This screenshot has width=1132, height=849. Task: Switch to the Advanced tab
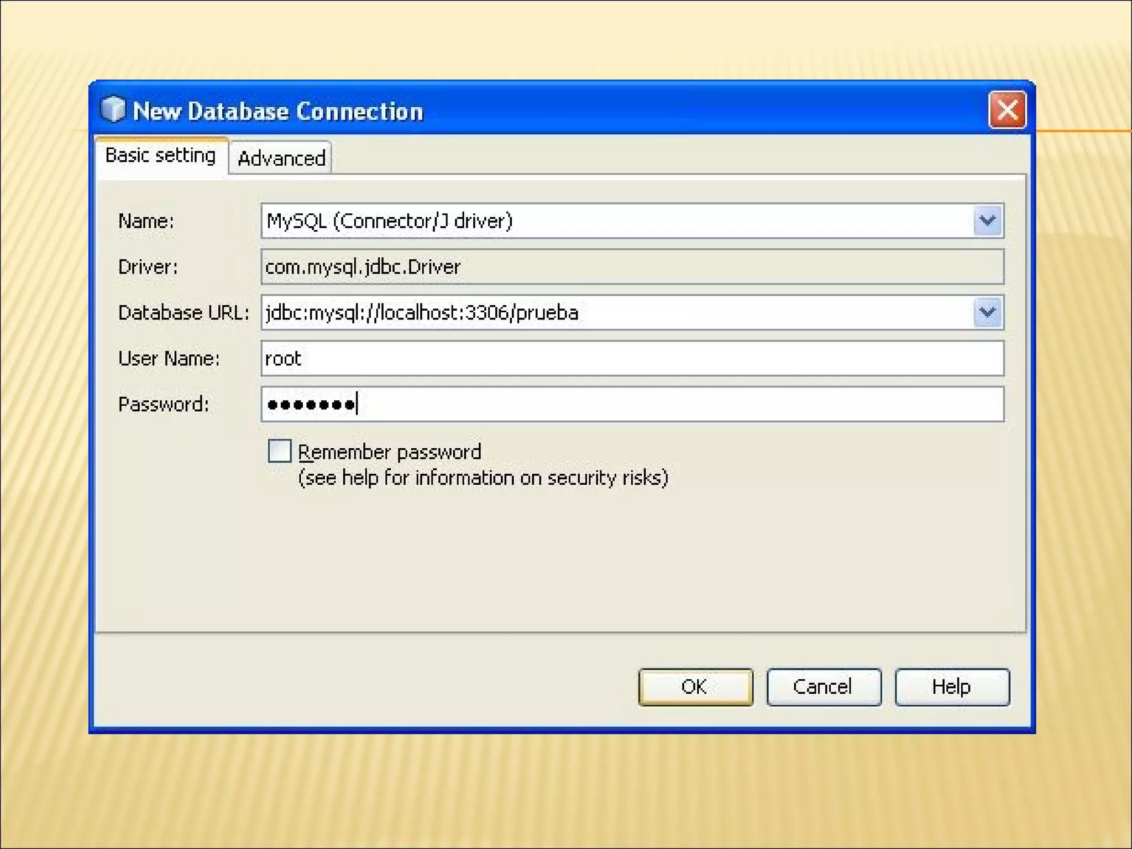click(281, 159)
